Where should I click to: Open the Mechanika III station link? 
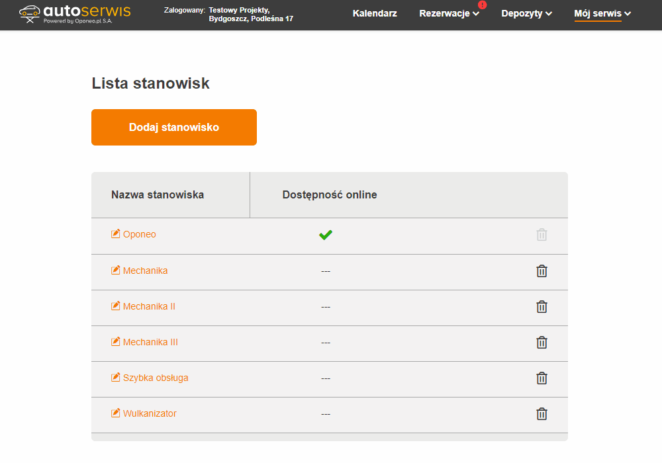click(150, 343)
